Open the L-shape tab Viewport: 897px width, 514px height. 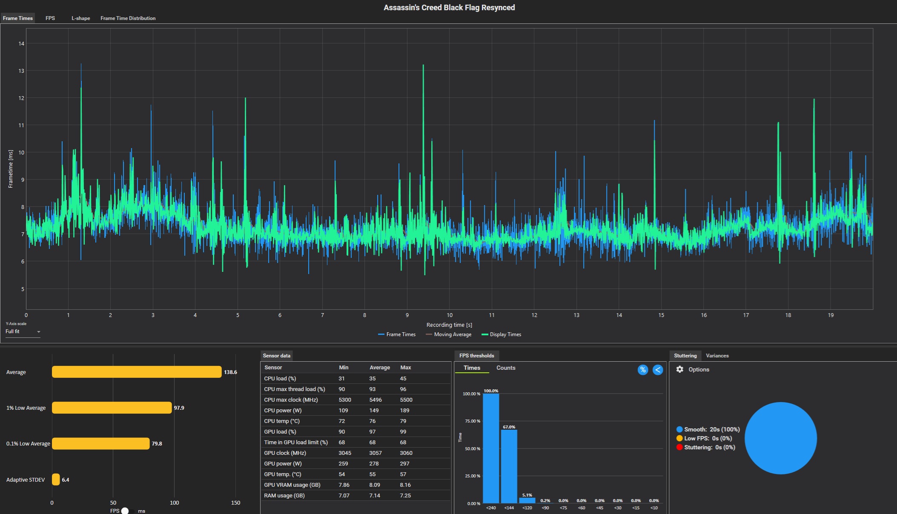point(80,18)
